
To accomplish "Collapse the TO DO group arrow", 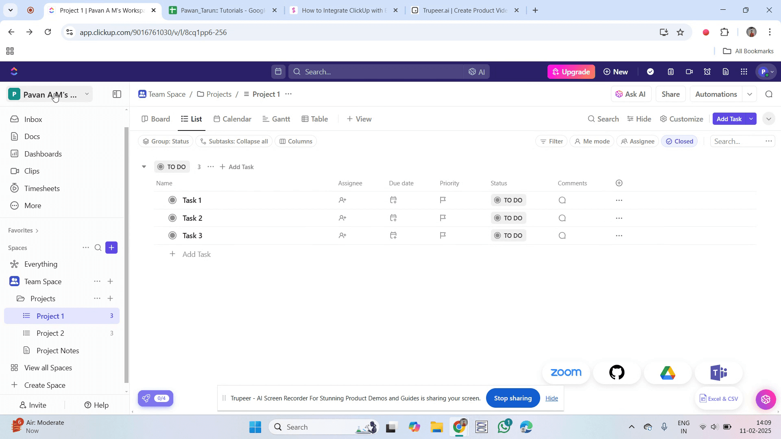I will (144, 167).
